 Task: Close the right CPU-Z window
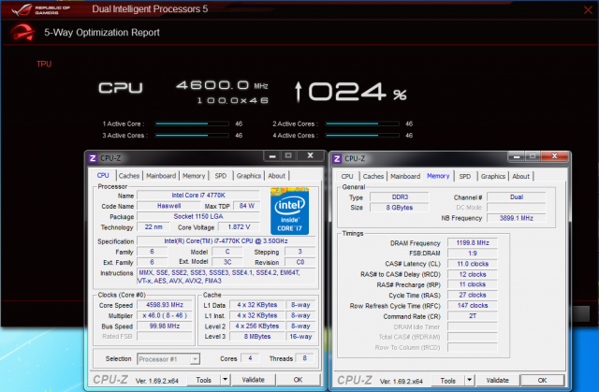click(554, 156)
